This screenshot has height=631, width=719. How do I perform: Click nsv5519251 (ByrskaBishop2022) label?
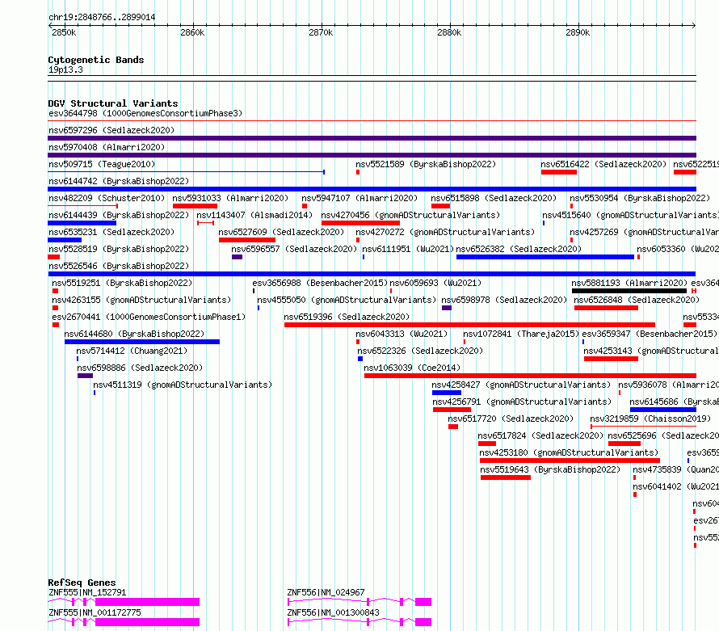[x=122, y=283]
